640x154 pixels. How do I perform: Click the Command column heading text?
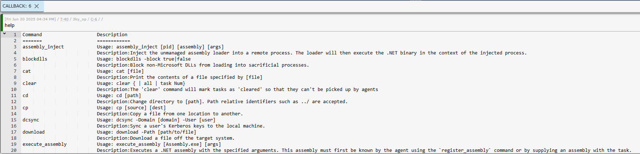(x=32, y=35)
